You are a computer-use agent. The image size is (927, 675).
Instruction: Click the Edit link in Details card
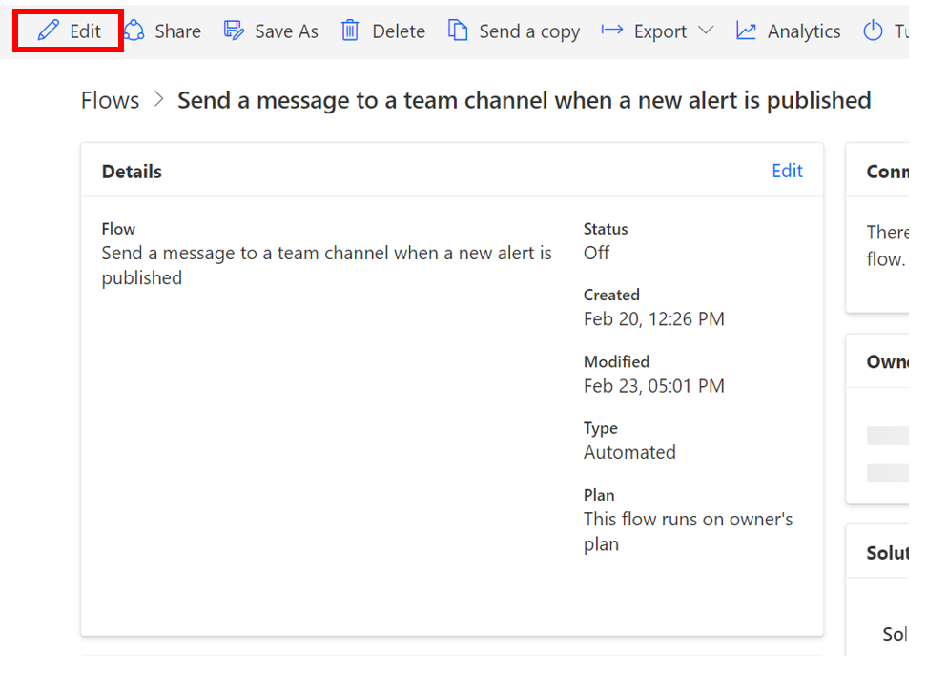pos(787,171)
